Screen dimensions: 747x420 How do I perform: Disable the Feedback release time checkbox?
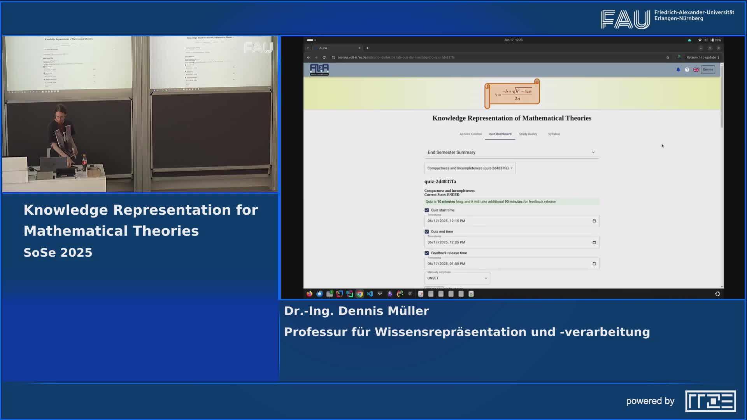427,253
